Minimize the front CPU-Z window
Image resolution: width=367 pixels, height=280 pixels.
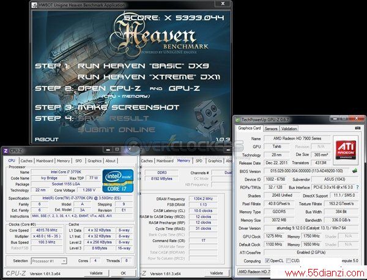click(x=108, y=149)
